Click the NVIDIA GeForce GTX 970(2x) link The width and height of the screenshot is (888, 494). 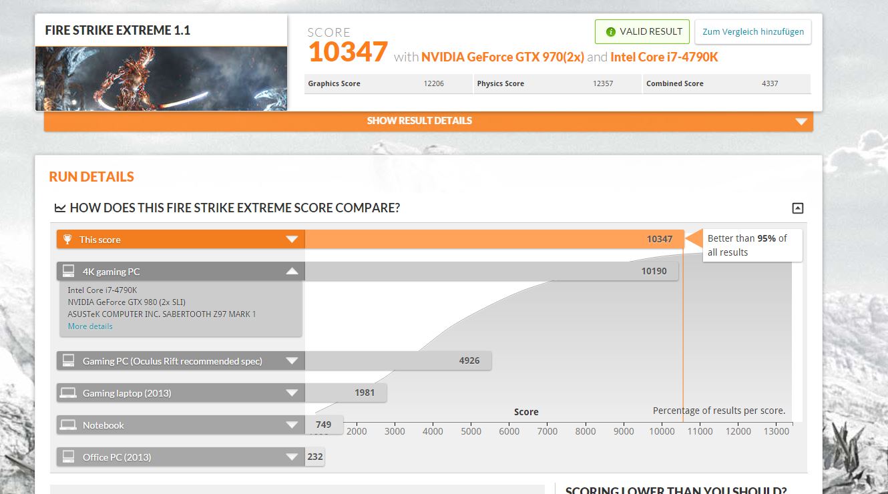[503, 57]
